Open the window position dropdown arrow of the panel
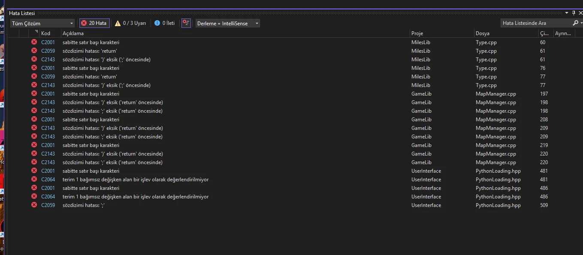This screenshot has height=255, width=583. pos(567,13)
